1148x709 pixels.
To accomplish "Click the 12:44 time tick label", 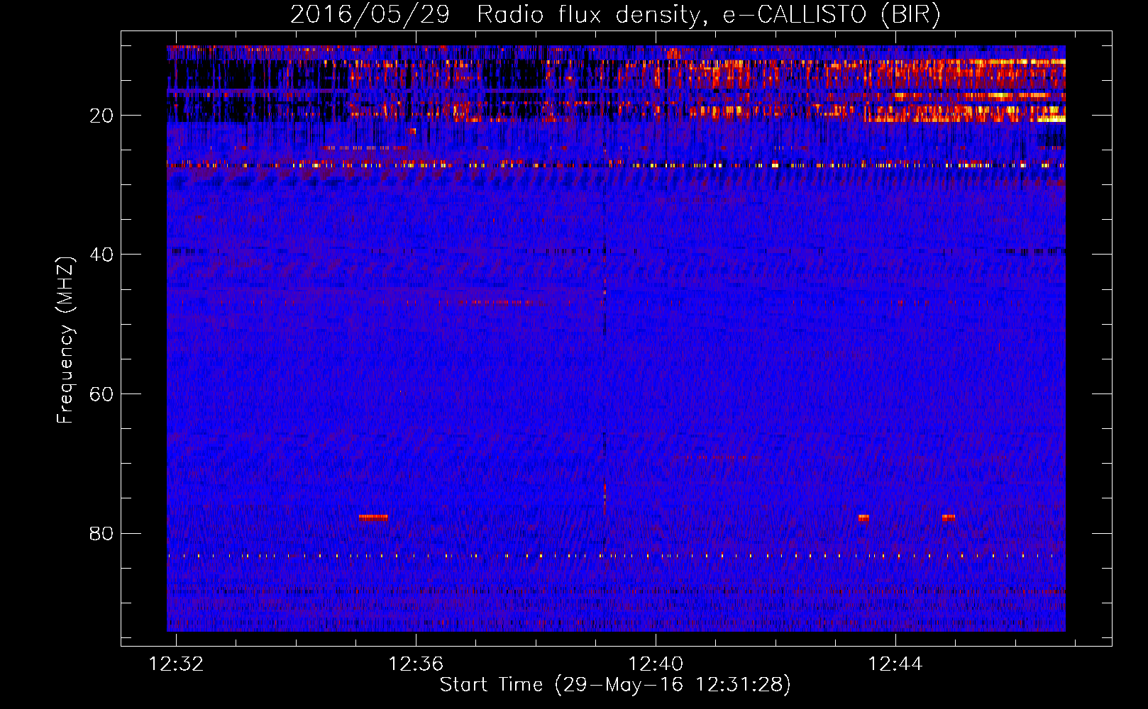I will [x=896, y=664].
